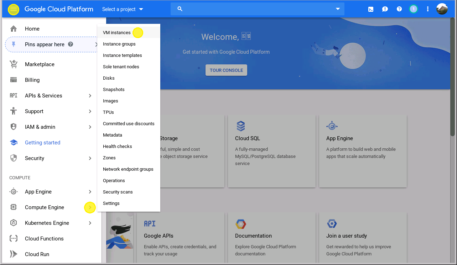Click the Google Cloud Platform logo text
Screen dimensions: 457x265
[59, 9]
